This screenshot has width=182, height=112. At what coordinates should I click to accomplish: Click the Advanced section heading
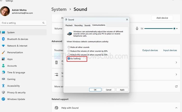click(x=57, y=41)
